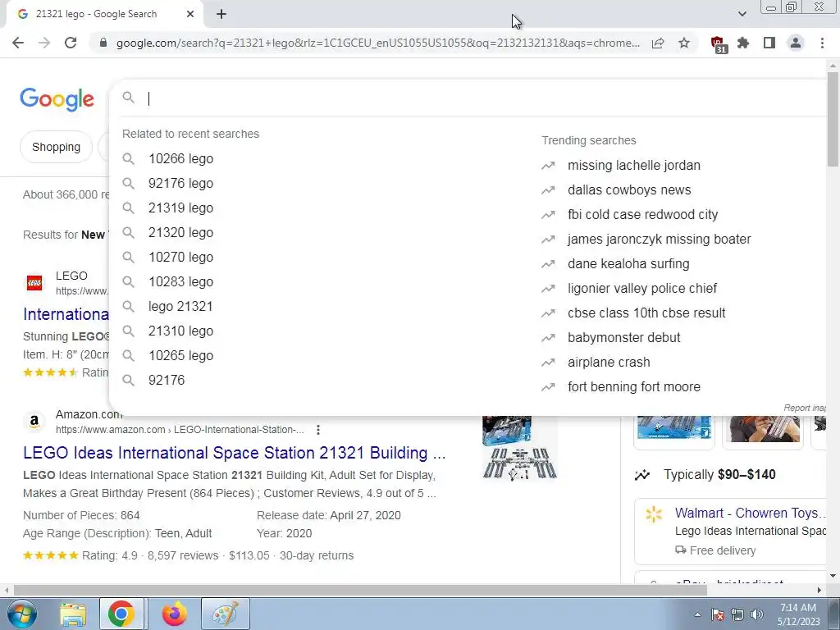Share this page using the share icon
This screenshot has height=630, width=840.
coord(658,43)
